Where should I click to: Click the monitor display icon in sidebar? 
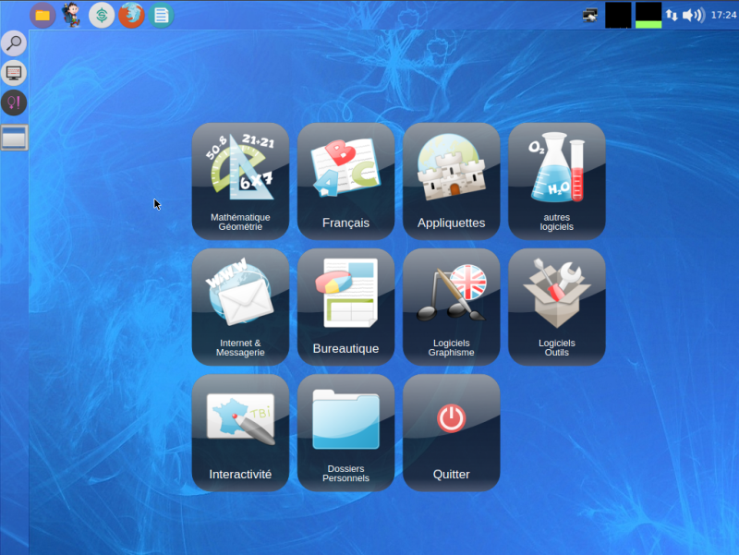pyautogui.click(x=14, y=73)
